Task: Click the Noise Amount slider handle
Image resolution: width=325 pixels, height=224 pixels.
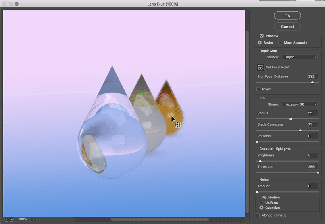Action: click(257, 192)
